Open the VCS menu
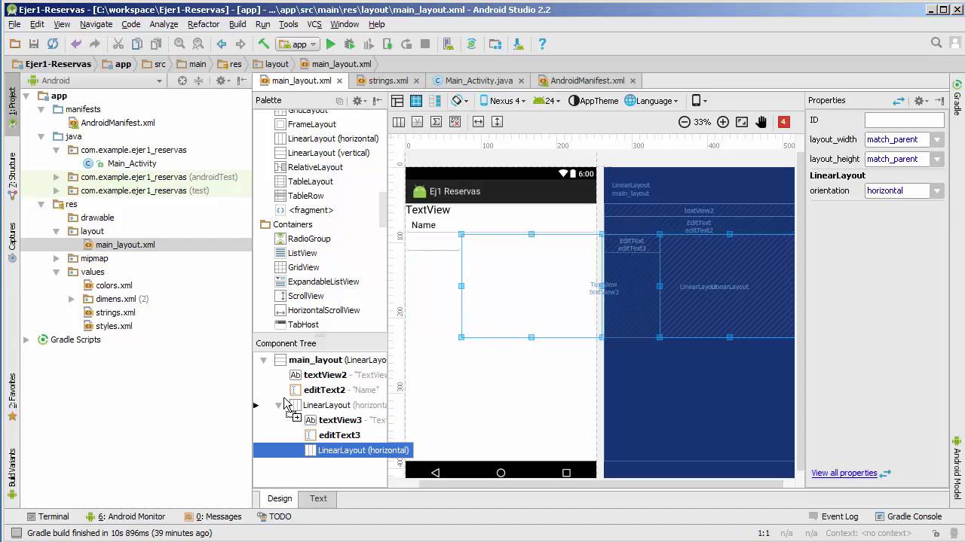This screenshot has width=965, height=542. pos(314,24)
